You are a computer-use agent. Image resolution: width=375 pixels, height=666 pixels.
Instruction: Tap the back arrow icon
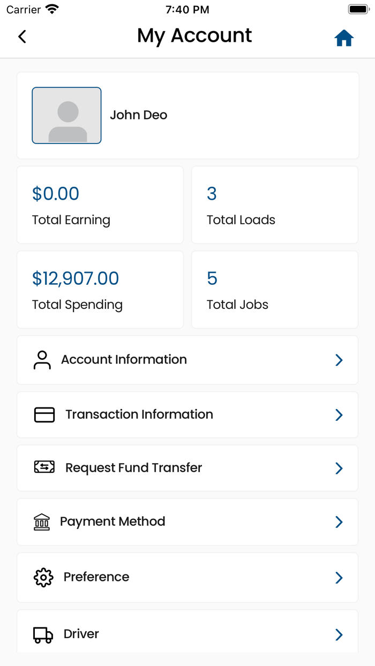(22, 36)
